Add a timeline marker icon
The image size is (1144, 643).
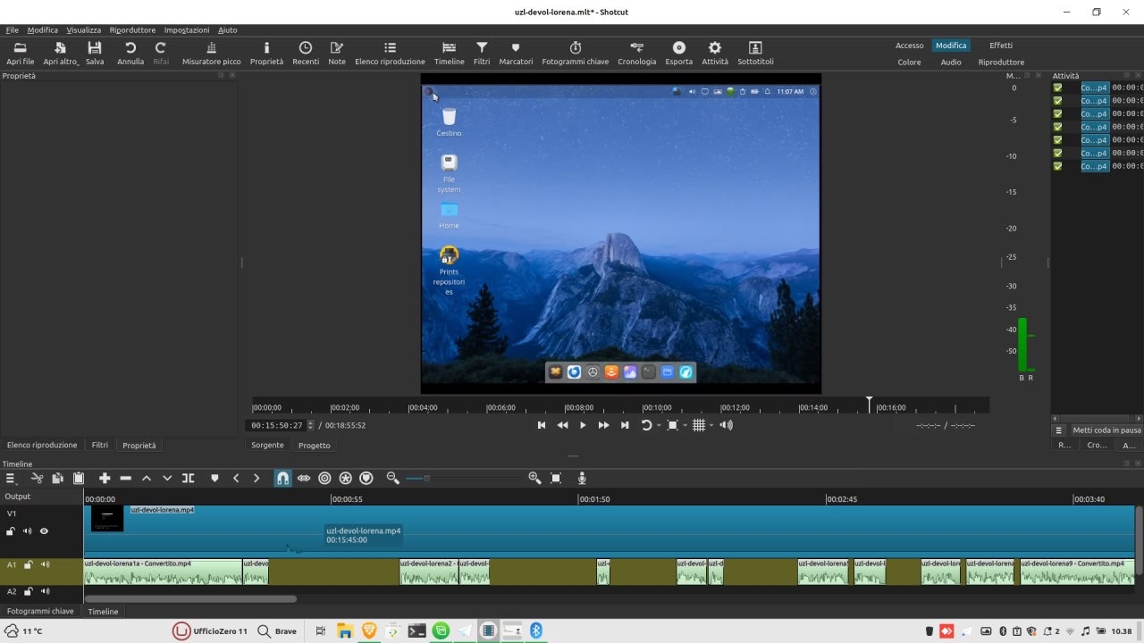click(214, 479)
